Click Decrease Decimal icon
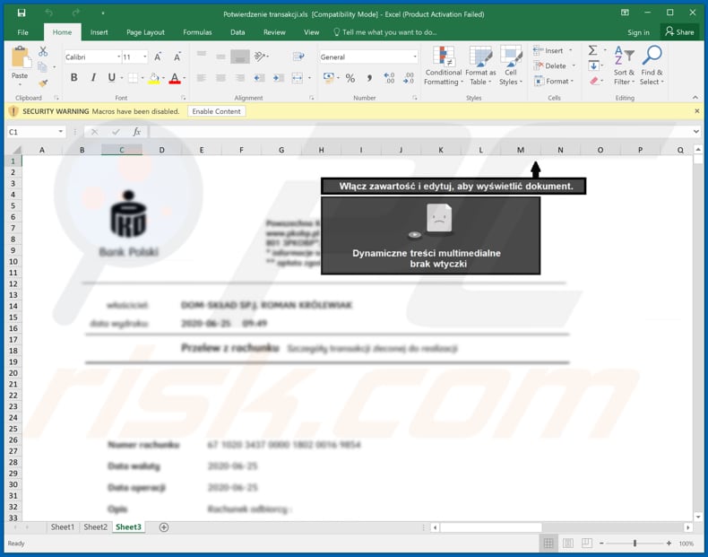The width and height of the screenshot is (708, 557). coord(408,78)
